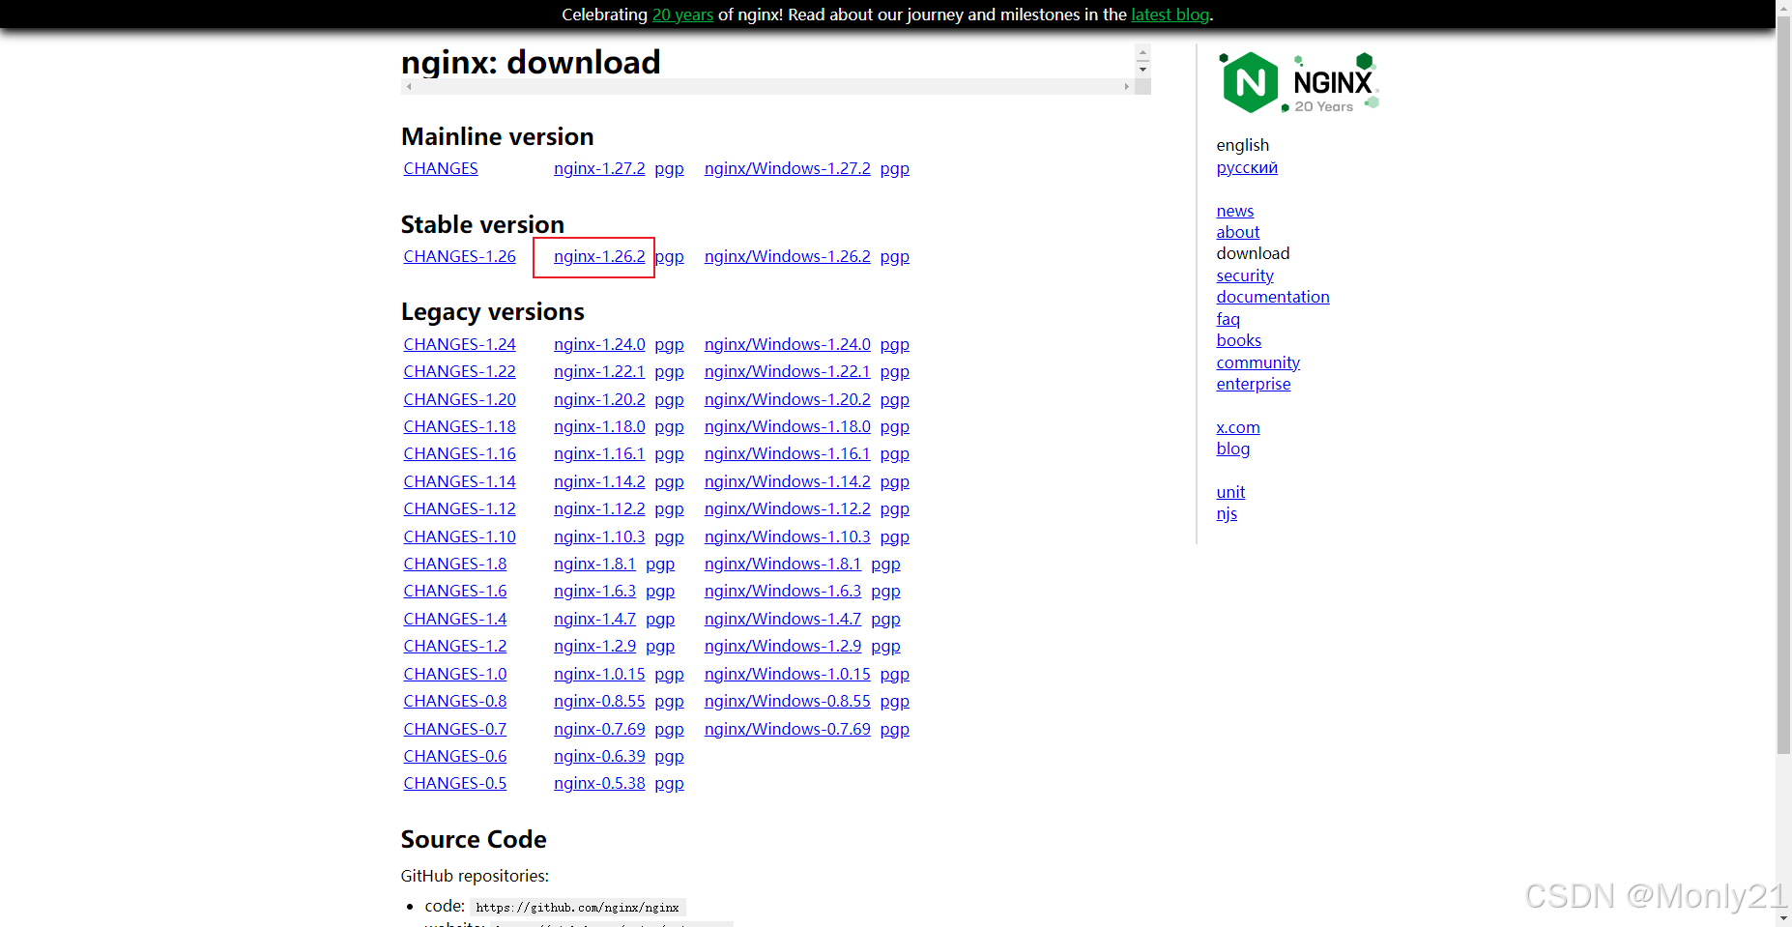Open the unit project link
This screenshot has height=927, width=1792.
pos(1230,492)
